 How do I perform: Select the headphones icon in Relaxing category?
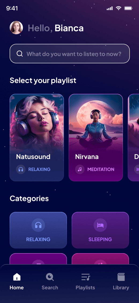click(x=38, y=225)
